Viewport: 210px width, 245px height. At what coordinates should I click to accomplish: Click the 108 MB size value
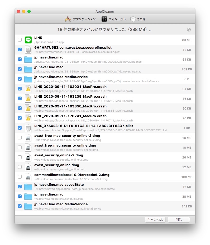tap(187, 177)
